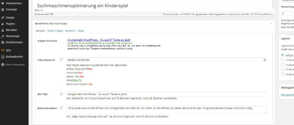Open the Kommentare menu icon

pyautogui.click(x=3, y=3)
